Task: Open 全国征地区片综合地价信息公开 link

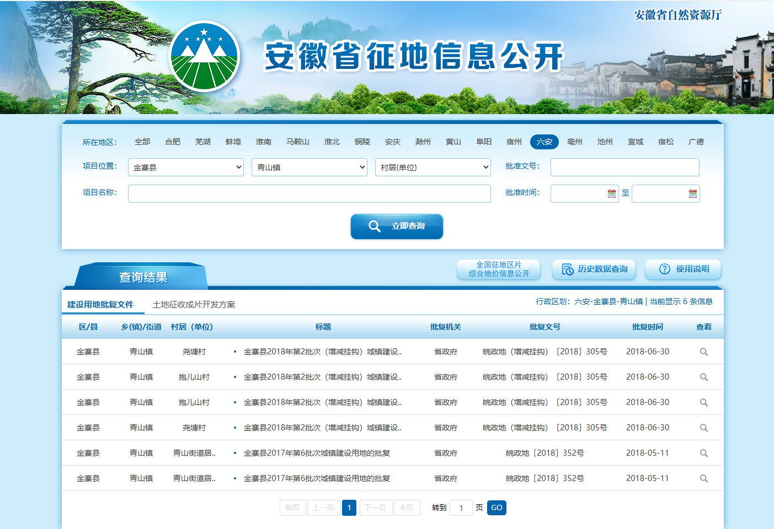Action: pos(499,269)
